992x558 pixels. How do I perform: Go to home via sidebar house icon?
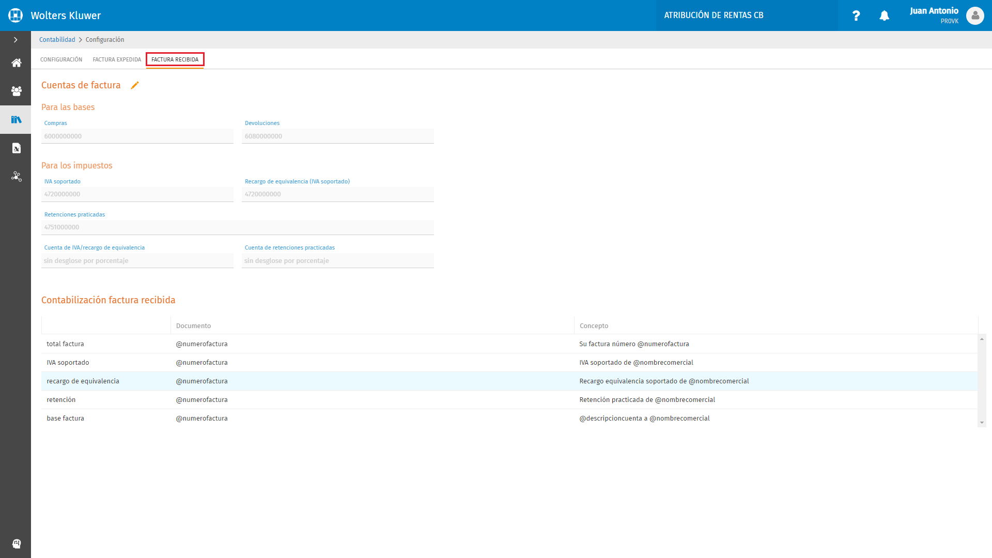(x=17, y=63)
